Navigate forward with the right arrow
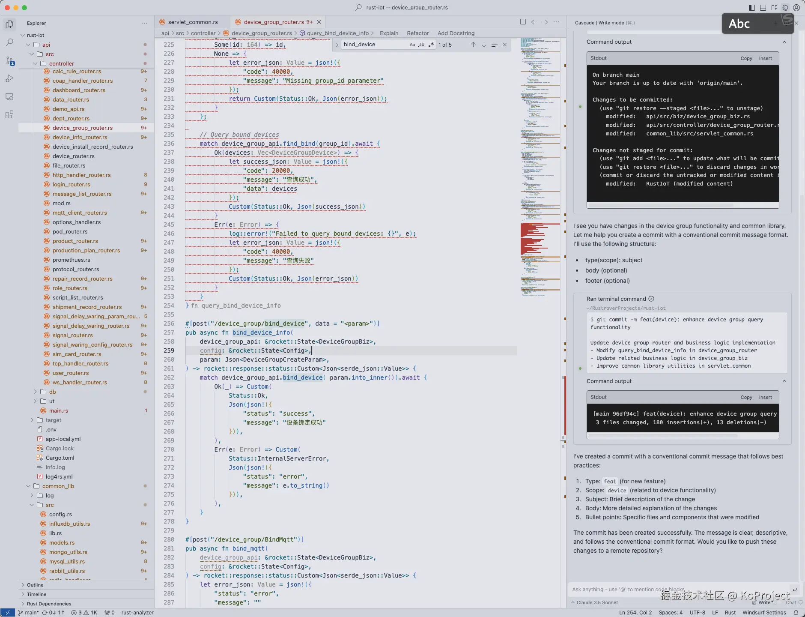 [545, 22]
